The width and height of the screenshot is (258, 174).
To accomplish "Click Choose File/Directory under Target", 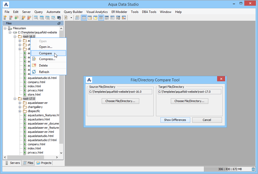I will [x=189, y=101].
